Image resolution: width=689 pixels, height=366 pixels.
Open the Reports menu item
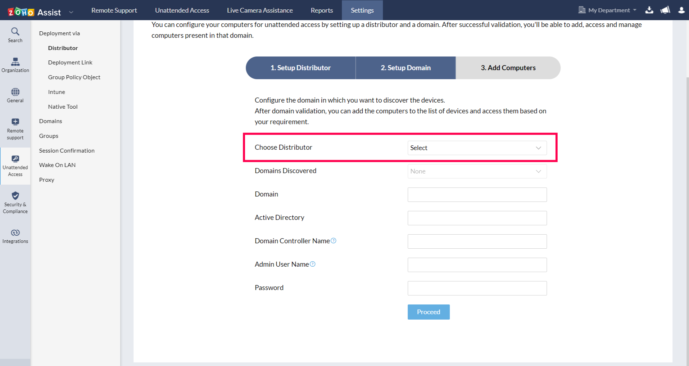click(x=321, y=10)
